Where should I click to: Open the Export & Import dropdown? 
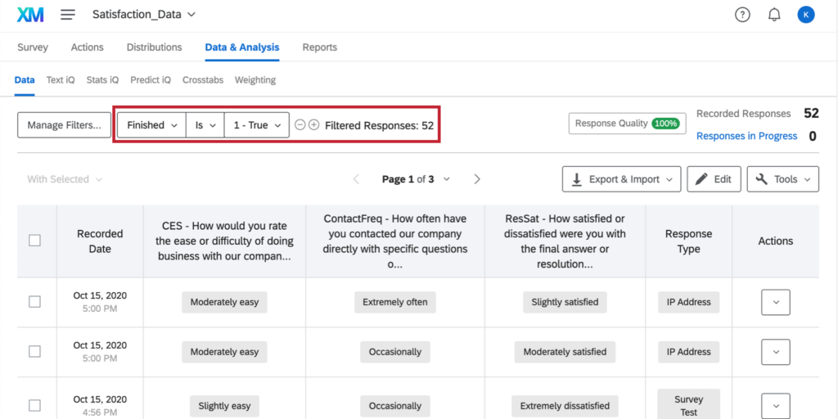pyautogui.click(x=621, y=179)
